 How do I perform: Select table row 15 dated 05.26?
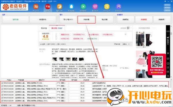pyautogui.click(x=85, y=86)
